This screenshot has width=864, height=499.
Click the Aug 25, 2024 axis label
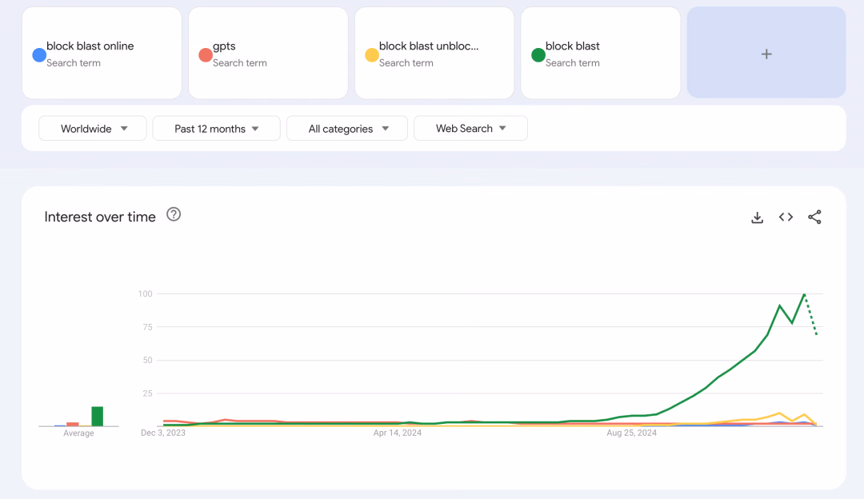pos(631,433)
